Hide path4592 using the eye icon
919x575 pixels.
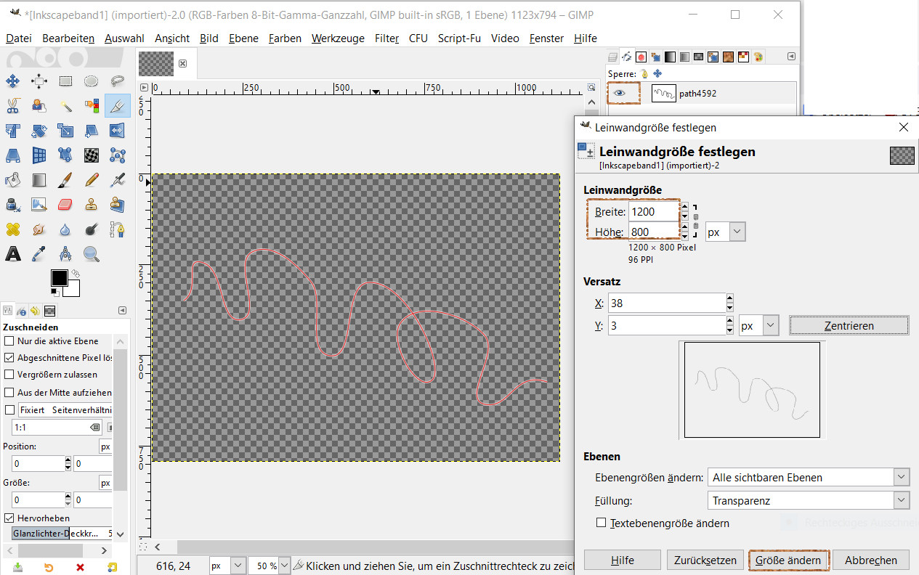619,93
